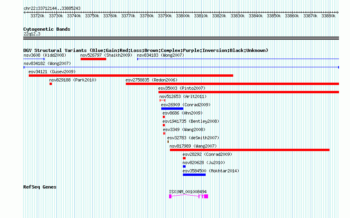Open esv26909 (Conrad2009) variant label
This screenshot has width=350, height=218.
point(186,105)
